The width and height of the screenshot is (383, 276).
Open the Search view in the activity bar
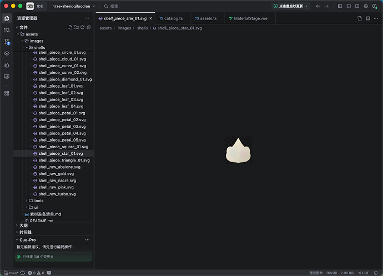pyautogui.click(x=7, y=30)
